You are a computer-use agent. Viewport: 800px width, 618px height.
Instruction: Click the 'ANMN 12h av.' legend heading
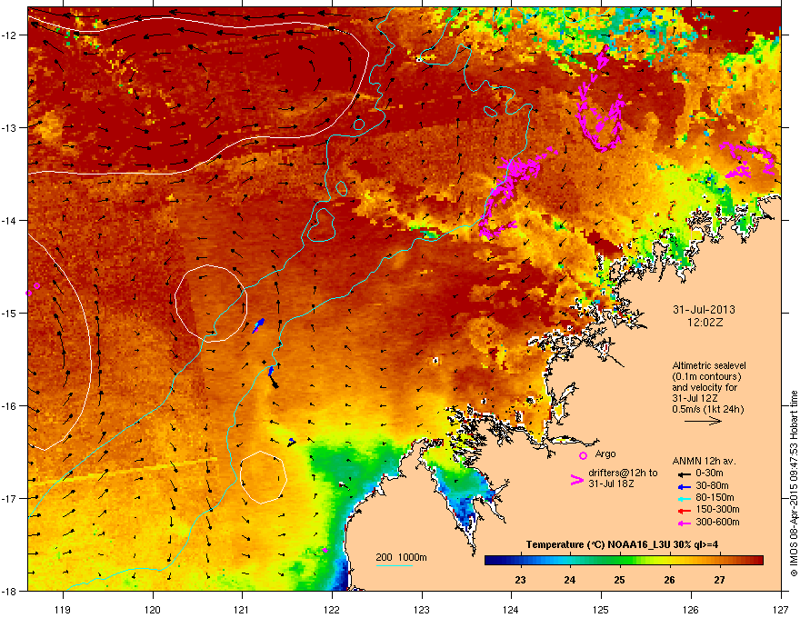[x=704, y=462]
